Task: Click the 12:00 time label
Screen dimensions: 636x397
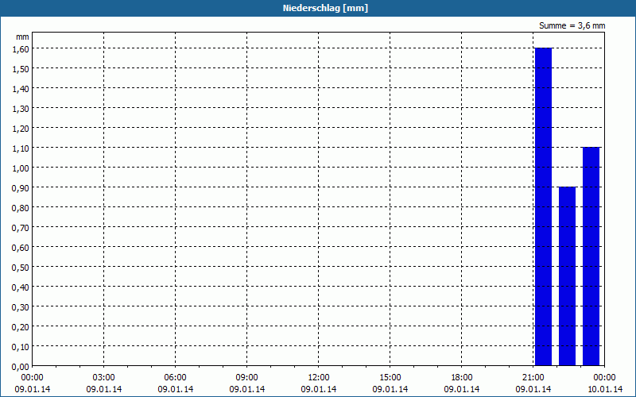Action: pos(319,377)
